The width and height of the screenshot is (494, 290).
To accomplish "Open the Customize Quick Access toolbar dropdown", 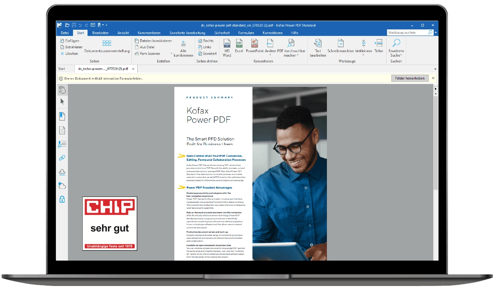I will click(x=106, y=25).
